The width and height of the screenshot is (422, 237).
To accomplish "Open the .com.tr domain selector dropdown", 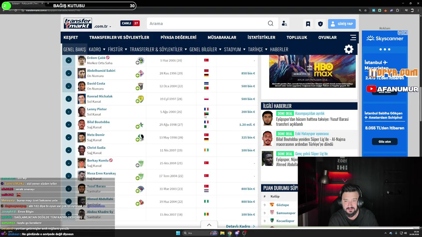I will pos(103,26).
